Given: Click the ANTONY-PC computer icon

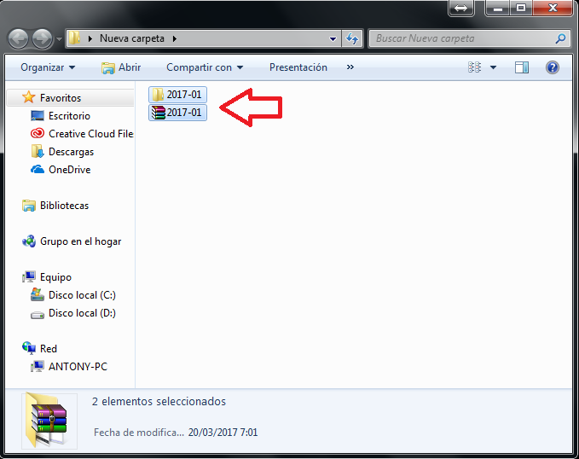Looking at the screenshot, I should 38,366.
